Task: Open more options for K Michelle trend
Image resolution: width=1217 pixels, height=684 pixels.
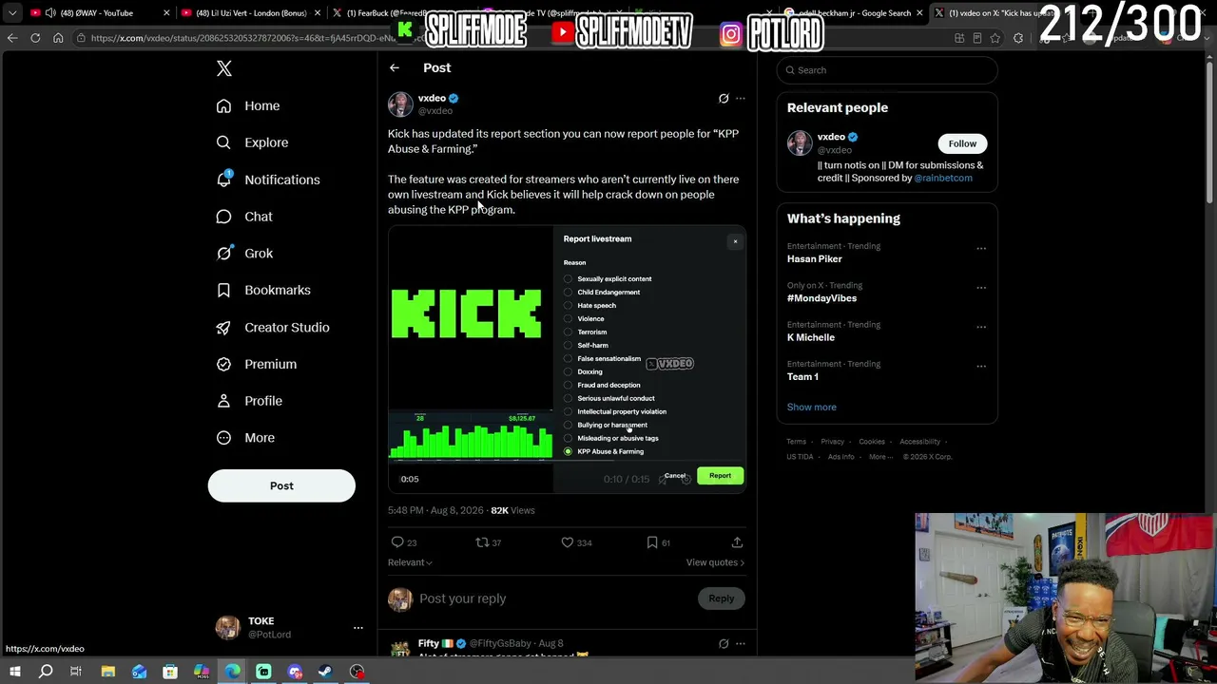Action: pyautogui.click(x=981, y=327)
